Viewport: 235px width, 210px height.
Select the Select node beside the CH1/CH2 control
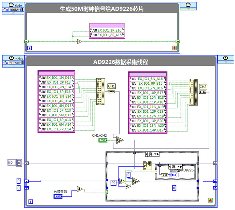pyautogui.click(x=120, y=140)
